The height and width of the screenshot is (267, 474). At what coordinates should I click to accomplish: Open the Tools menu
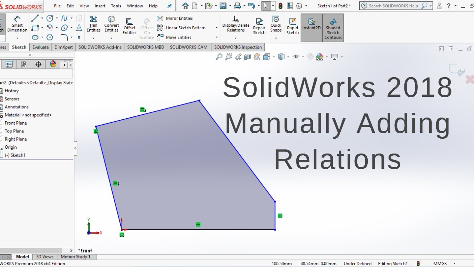pos(116,6)
